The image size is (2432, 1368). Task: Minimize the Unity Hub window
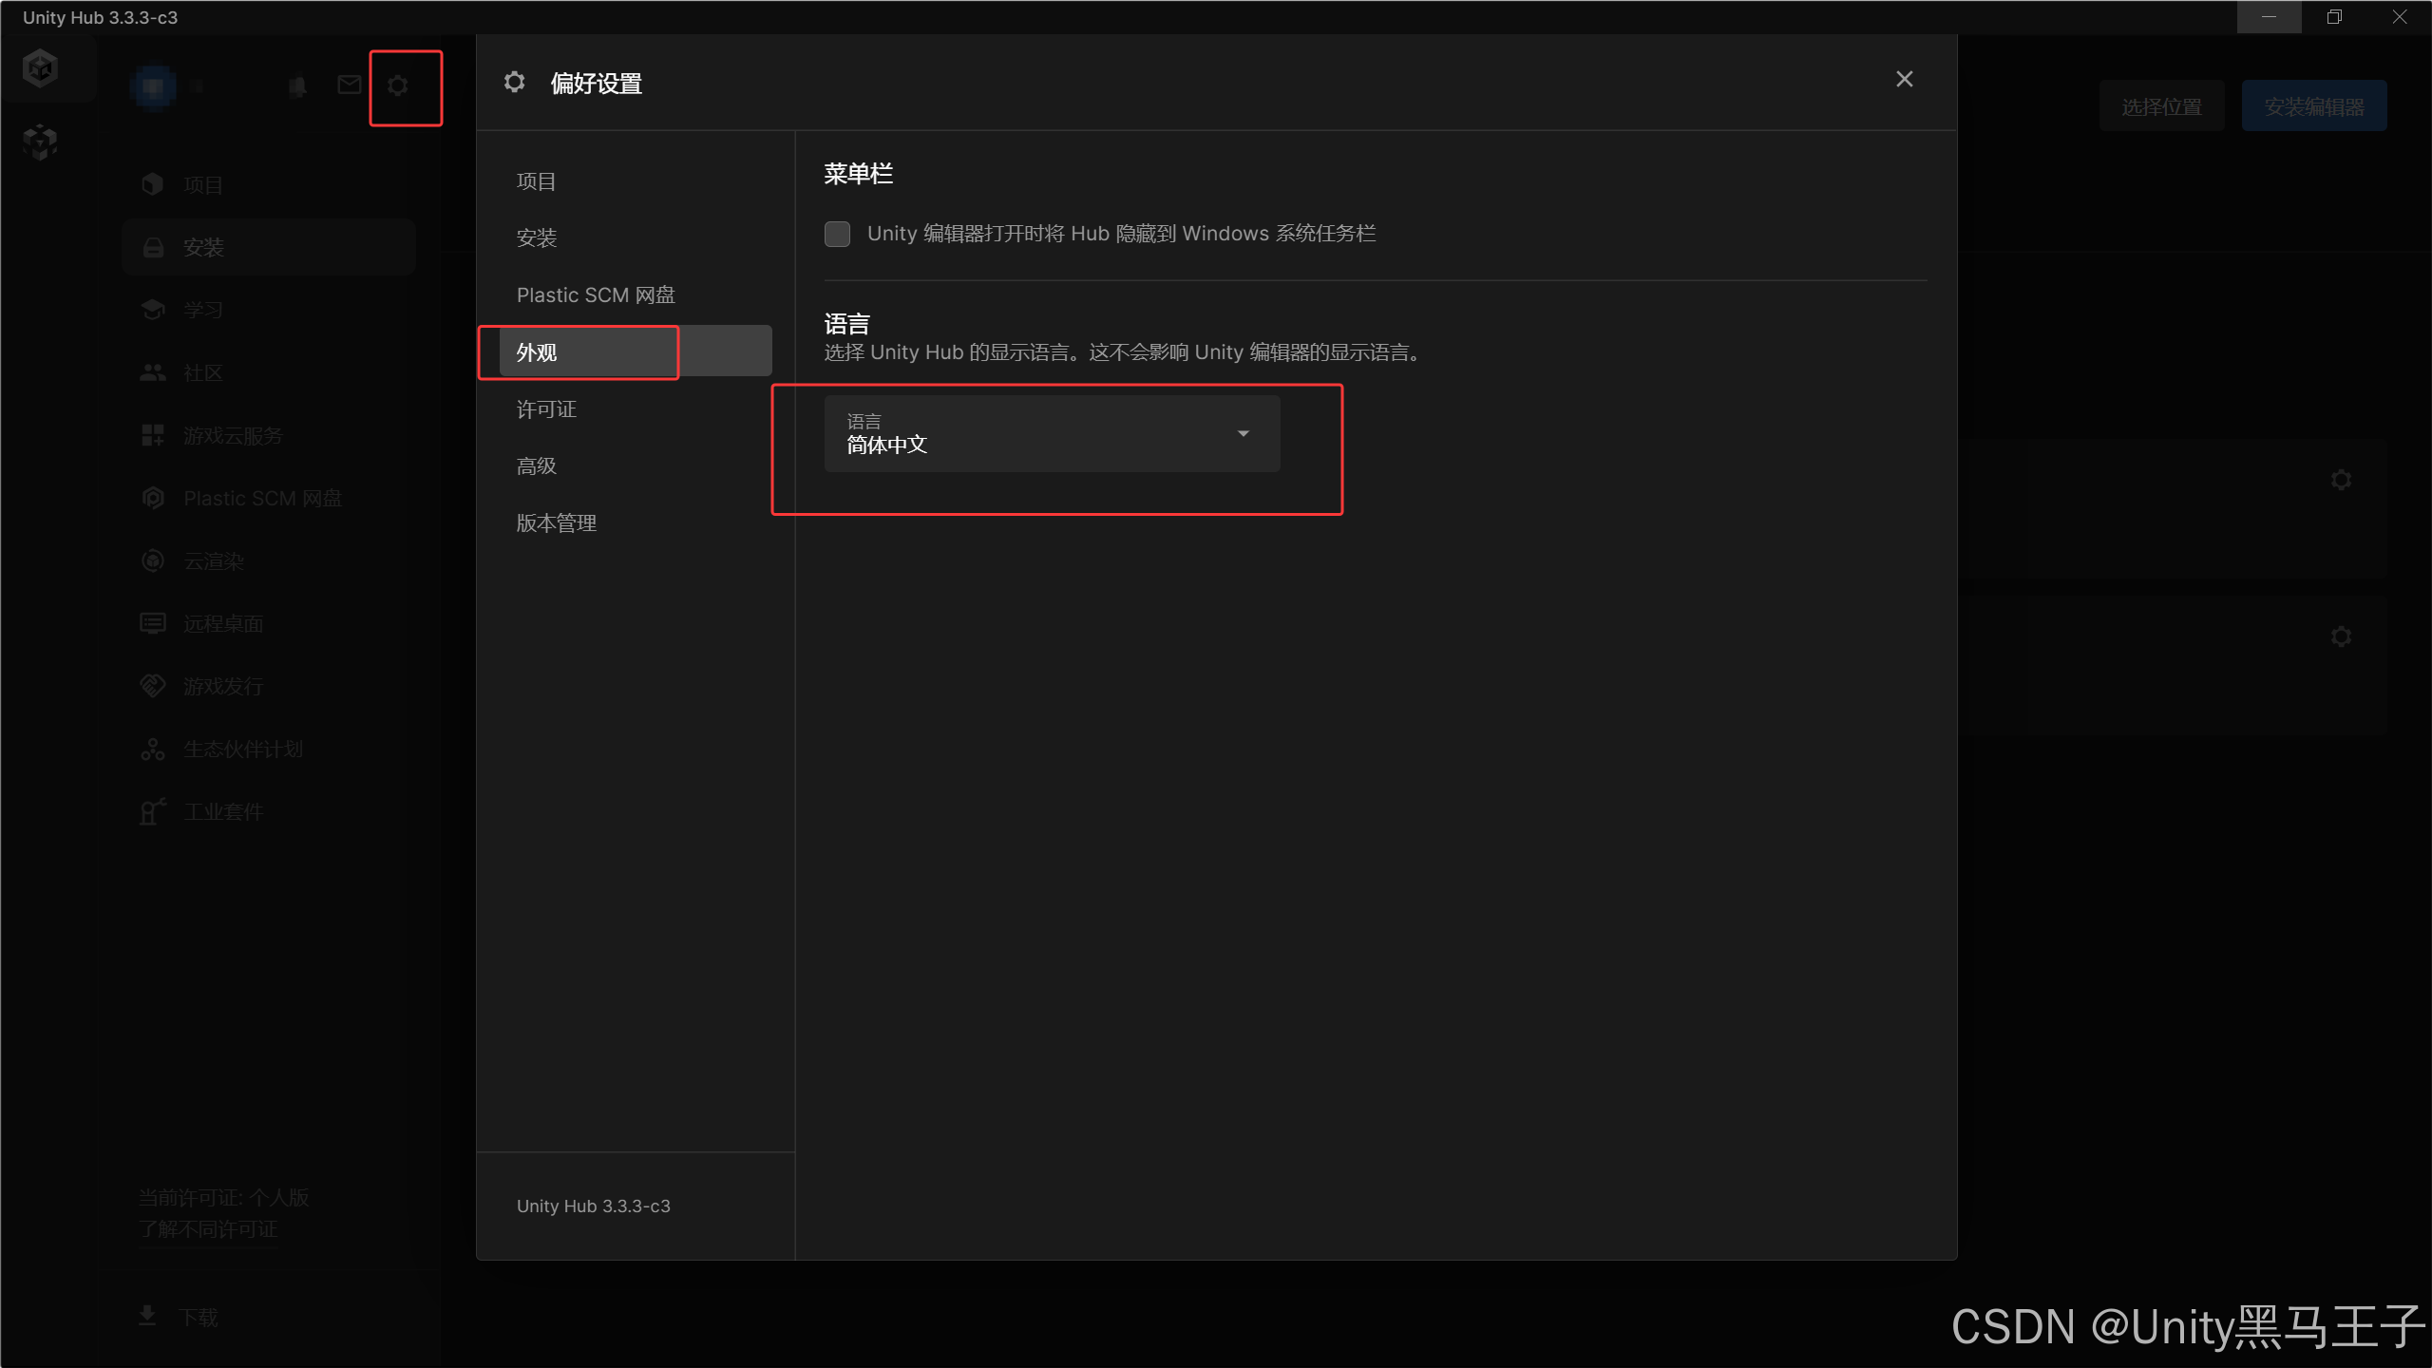pos(2269,17)
